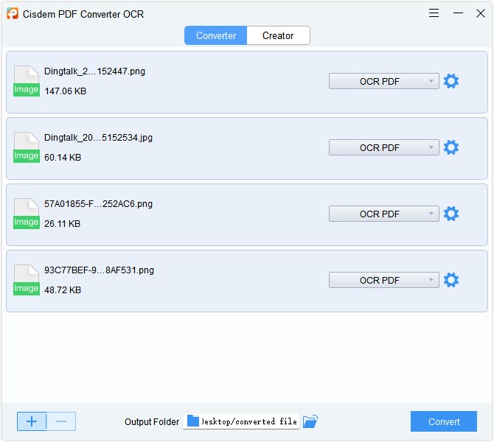
Task: Click the add file plus button
Action: 32,421
